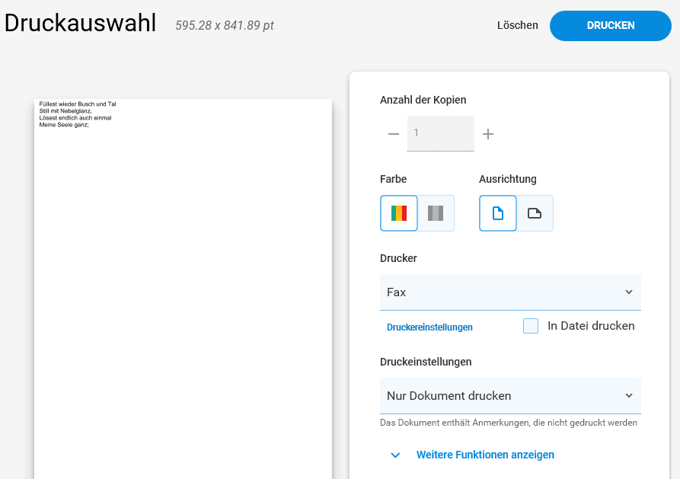Screen dimensions: 680x479
Task: Click the document page preview
Action: (183, 289)
